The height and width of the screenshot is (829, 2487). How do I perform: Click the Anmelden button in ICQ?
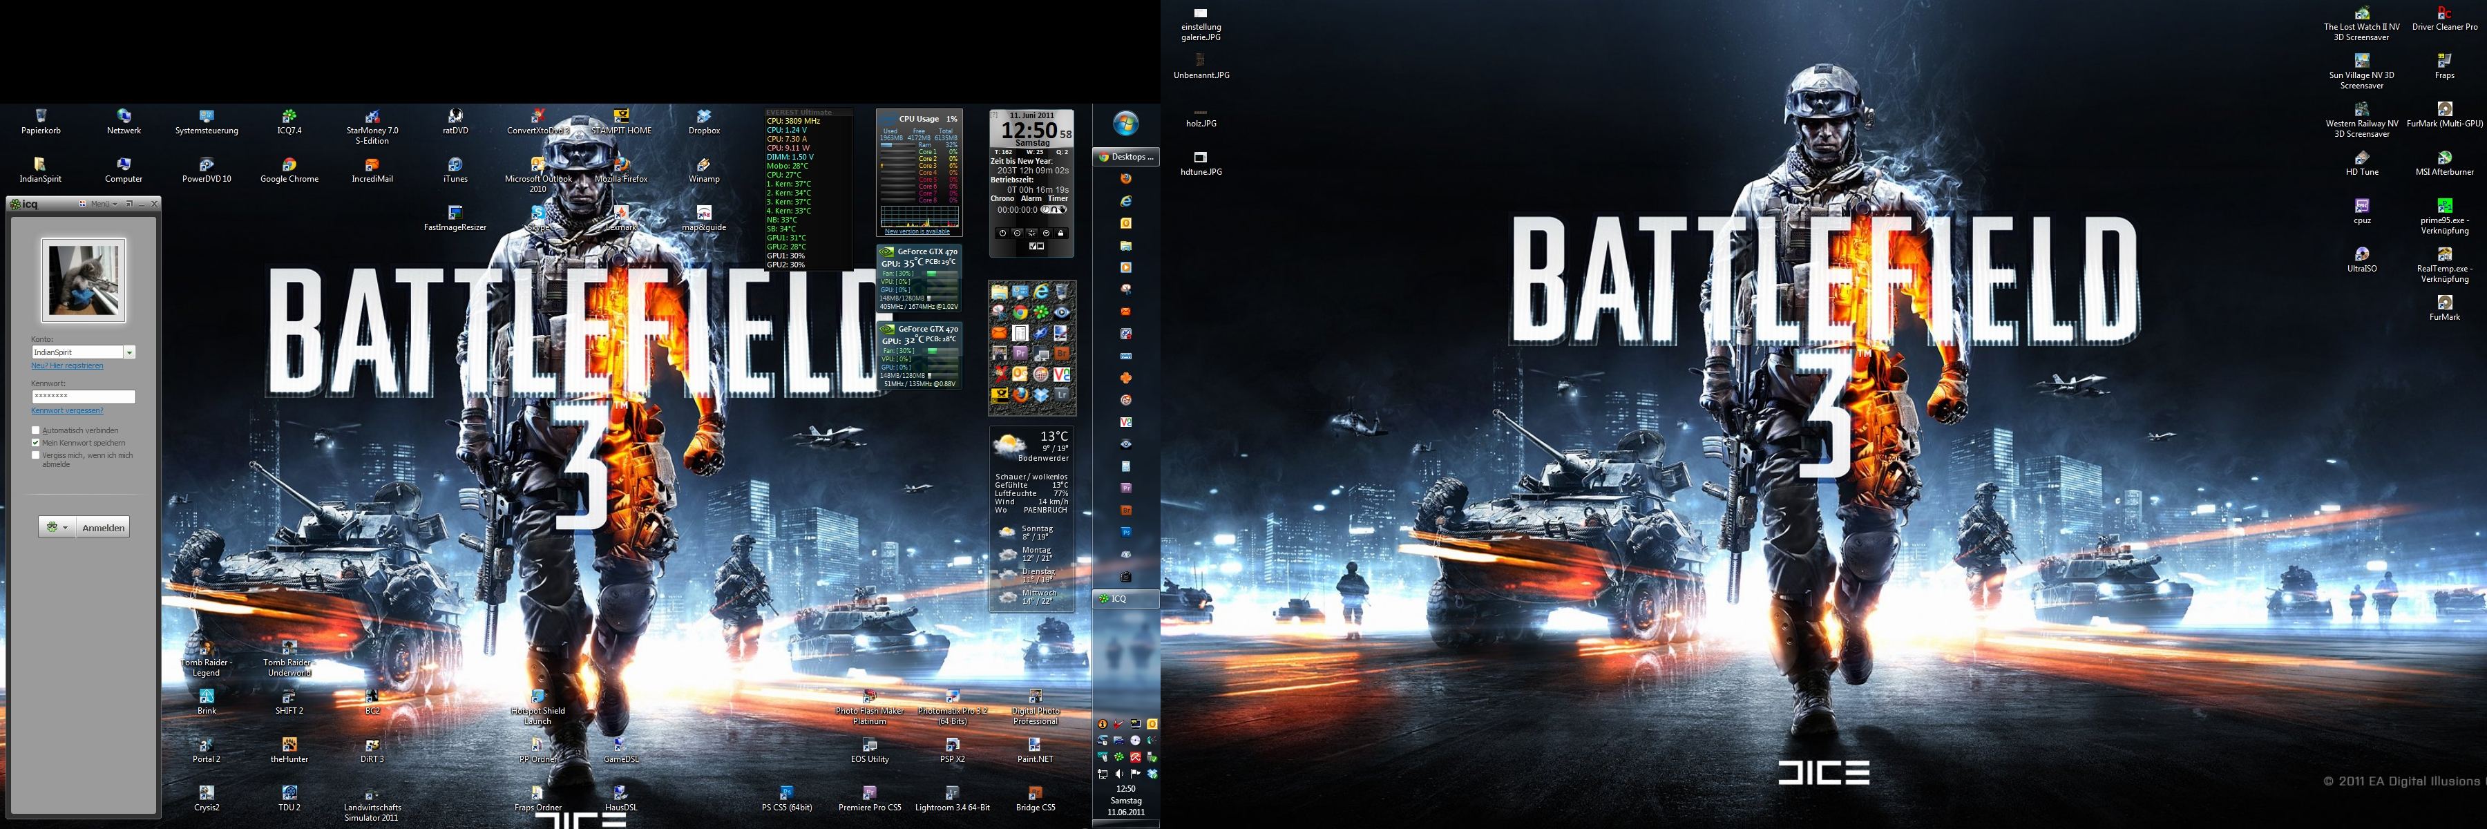(x=104, y=527)
